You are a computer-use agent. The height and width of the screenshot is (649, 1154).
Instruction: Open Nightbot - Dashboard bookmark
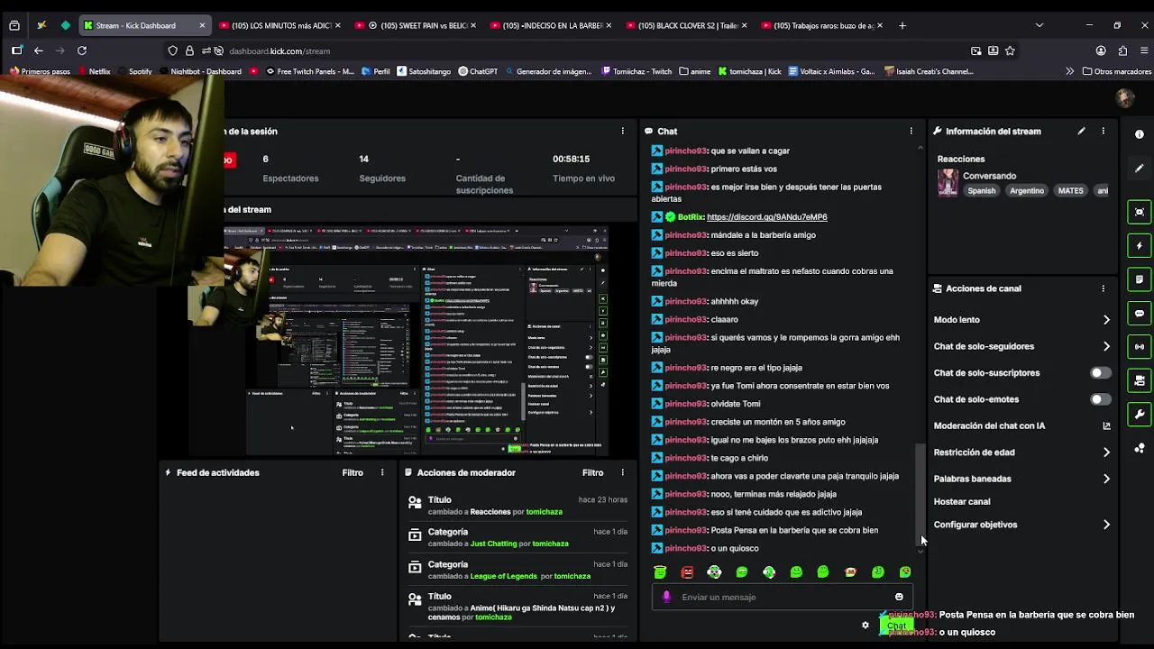pos(200,71)
